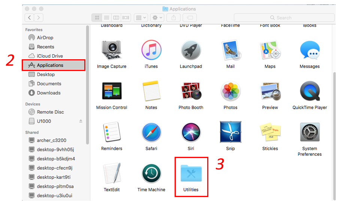Image resolution: width=344 pixels, height=209 pixels.
Task: Open the Image Capture app icon
Action: pyautogui.click(x=112, y=50)
